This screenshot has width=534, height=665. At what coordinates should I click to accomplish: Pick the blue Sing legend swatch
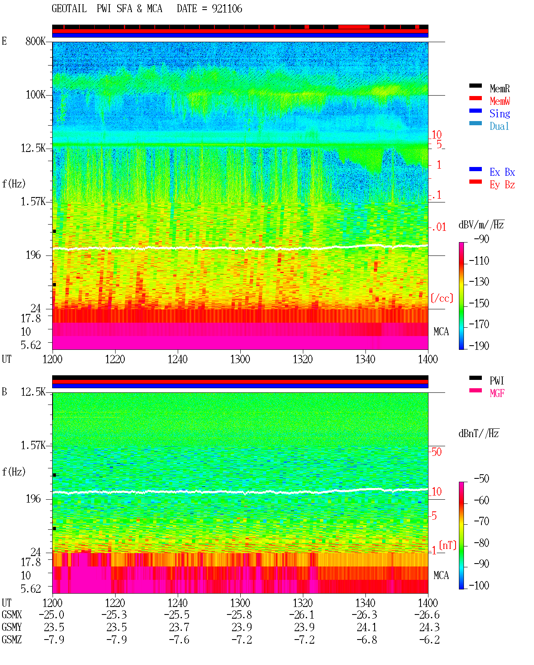tap(475, 111)
